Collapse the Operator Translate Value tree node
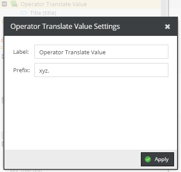Viewport: 181px width, 172px height. pyautogui.click(x=4, y=4)
